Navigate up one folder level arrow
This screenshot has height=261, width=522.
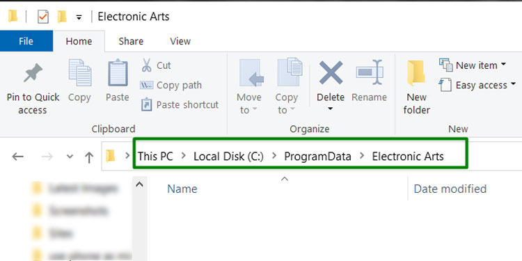point(89,157)
